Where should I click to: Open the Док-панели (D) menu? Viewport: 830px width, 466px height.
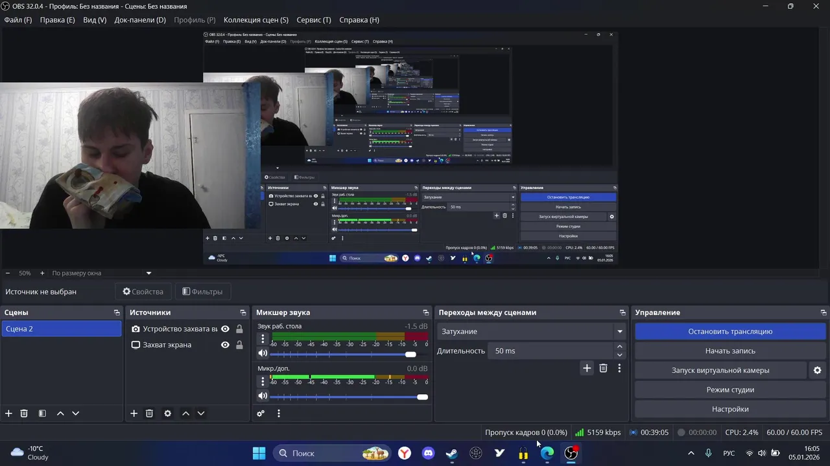coord(140,20)
